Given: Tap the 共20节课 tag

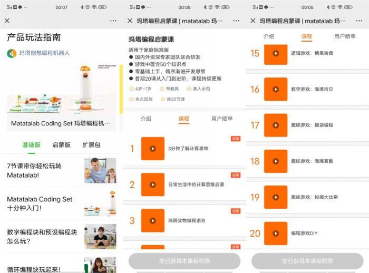Looking at the screenshot, I should tap(173, 99).
